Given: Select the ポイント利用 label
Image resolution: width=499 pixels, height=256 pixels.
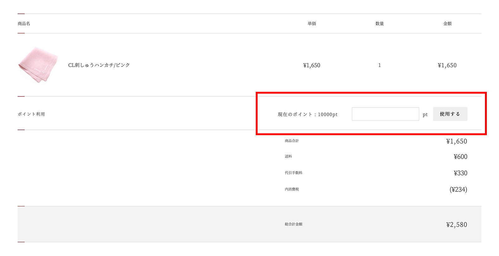Looking at the screenshot, I should pos(31,114).
